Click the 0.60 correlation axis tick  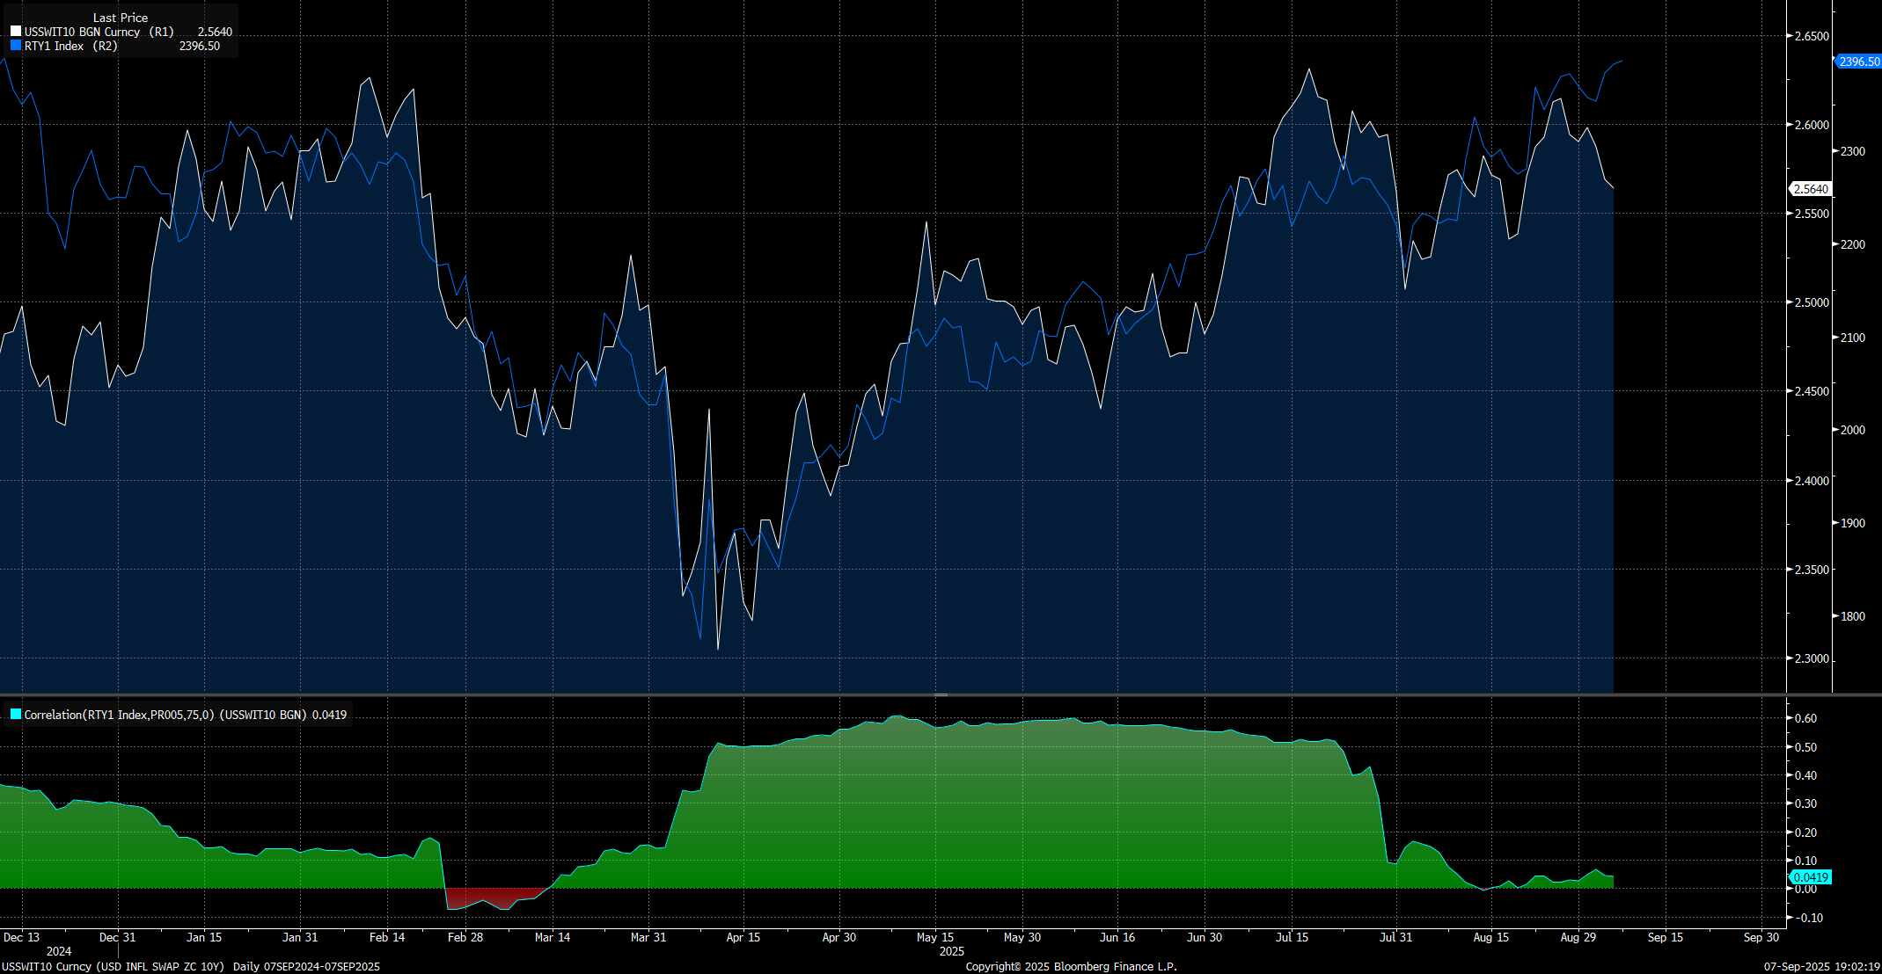tap(1805, 718)
